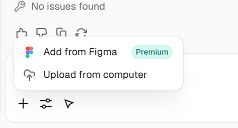Open the settings sliders icon in the prompt box
238x128 pixels.
pos(46,104)
